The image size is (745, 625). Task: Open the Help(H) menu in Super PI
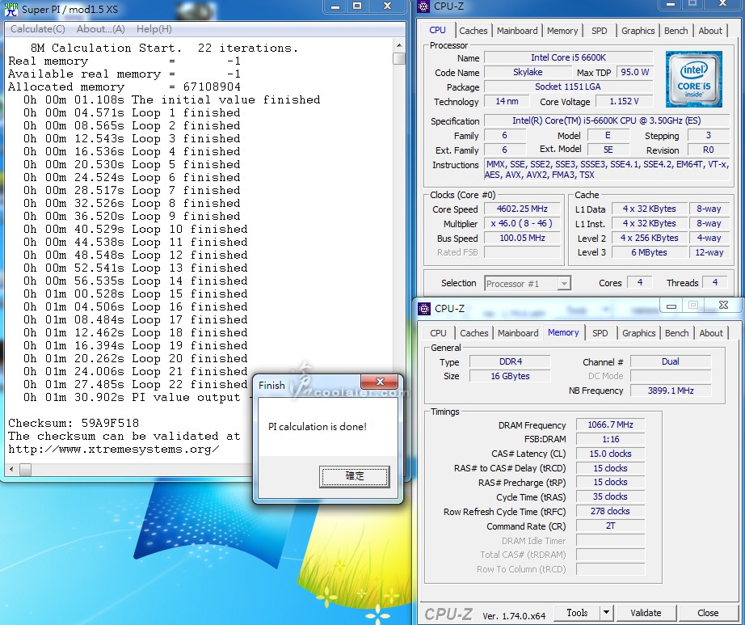[x=154, y=29]
